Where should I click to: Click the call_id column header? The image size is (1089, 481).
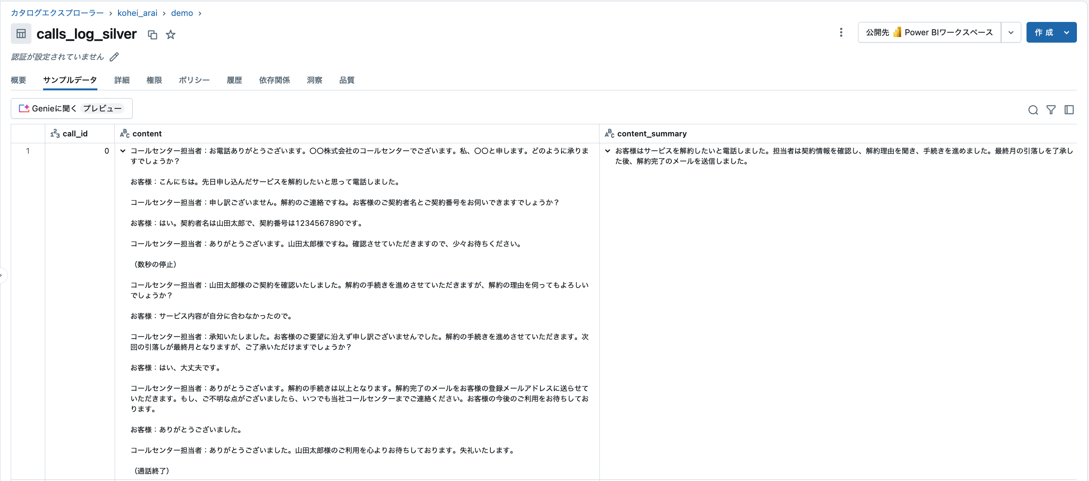pos(75,134)
